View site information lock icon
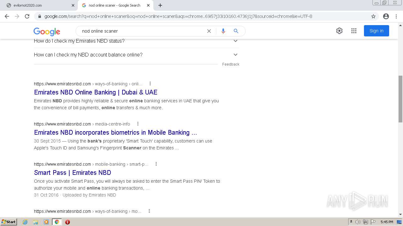The image size is (403, 226). pos(40,16)
